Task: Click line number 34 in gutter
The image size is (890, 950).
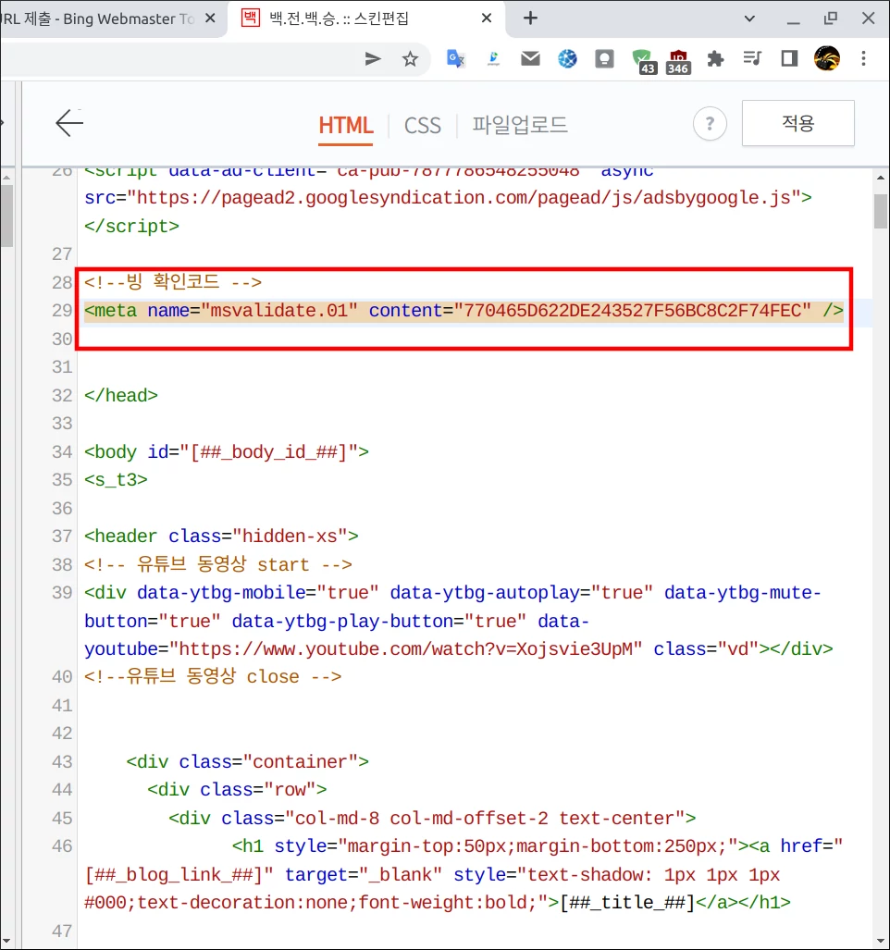Action: click(x=62, y=451)
